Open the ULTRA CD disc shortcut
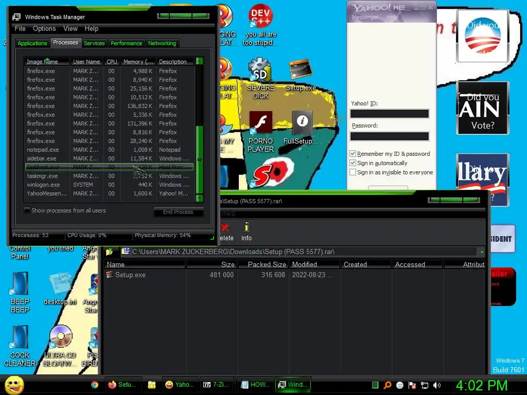Screen dimensions: 527x395 click(x=61, y=336)
